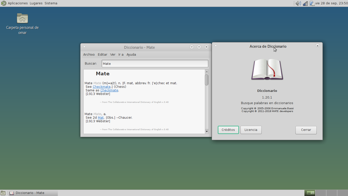This screenshot has height=196, width=348.
Task: Open the Diccionario window menu dot
Action: (84, 47)
